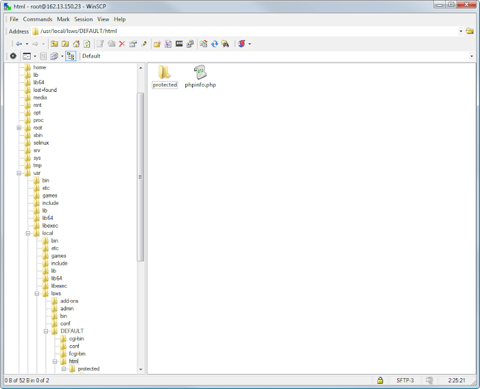Click the tree scrollbar down arrow
Viewport: 480px width, 389px height.
click(140, 369)
